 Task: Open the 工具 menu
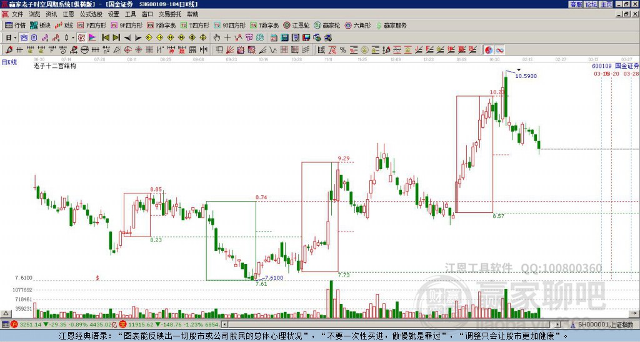pyautogui.click(x=130, y=14)
